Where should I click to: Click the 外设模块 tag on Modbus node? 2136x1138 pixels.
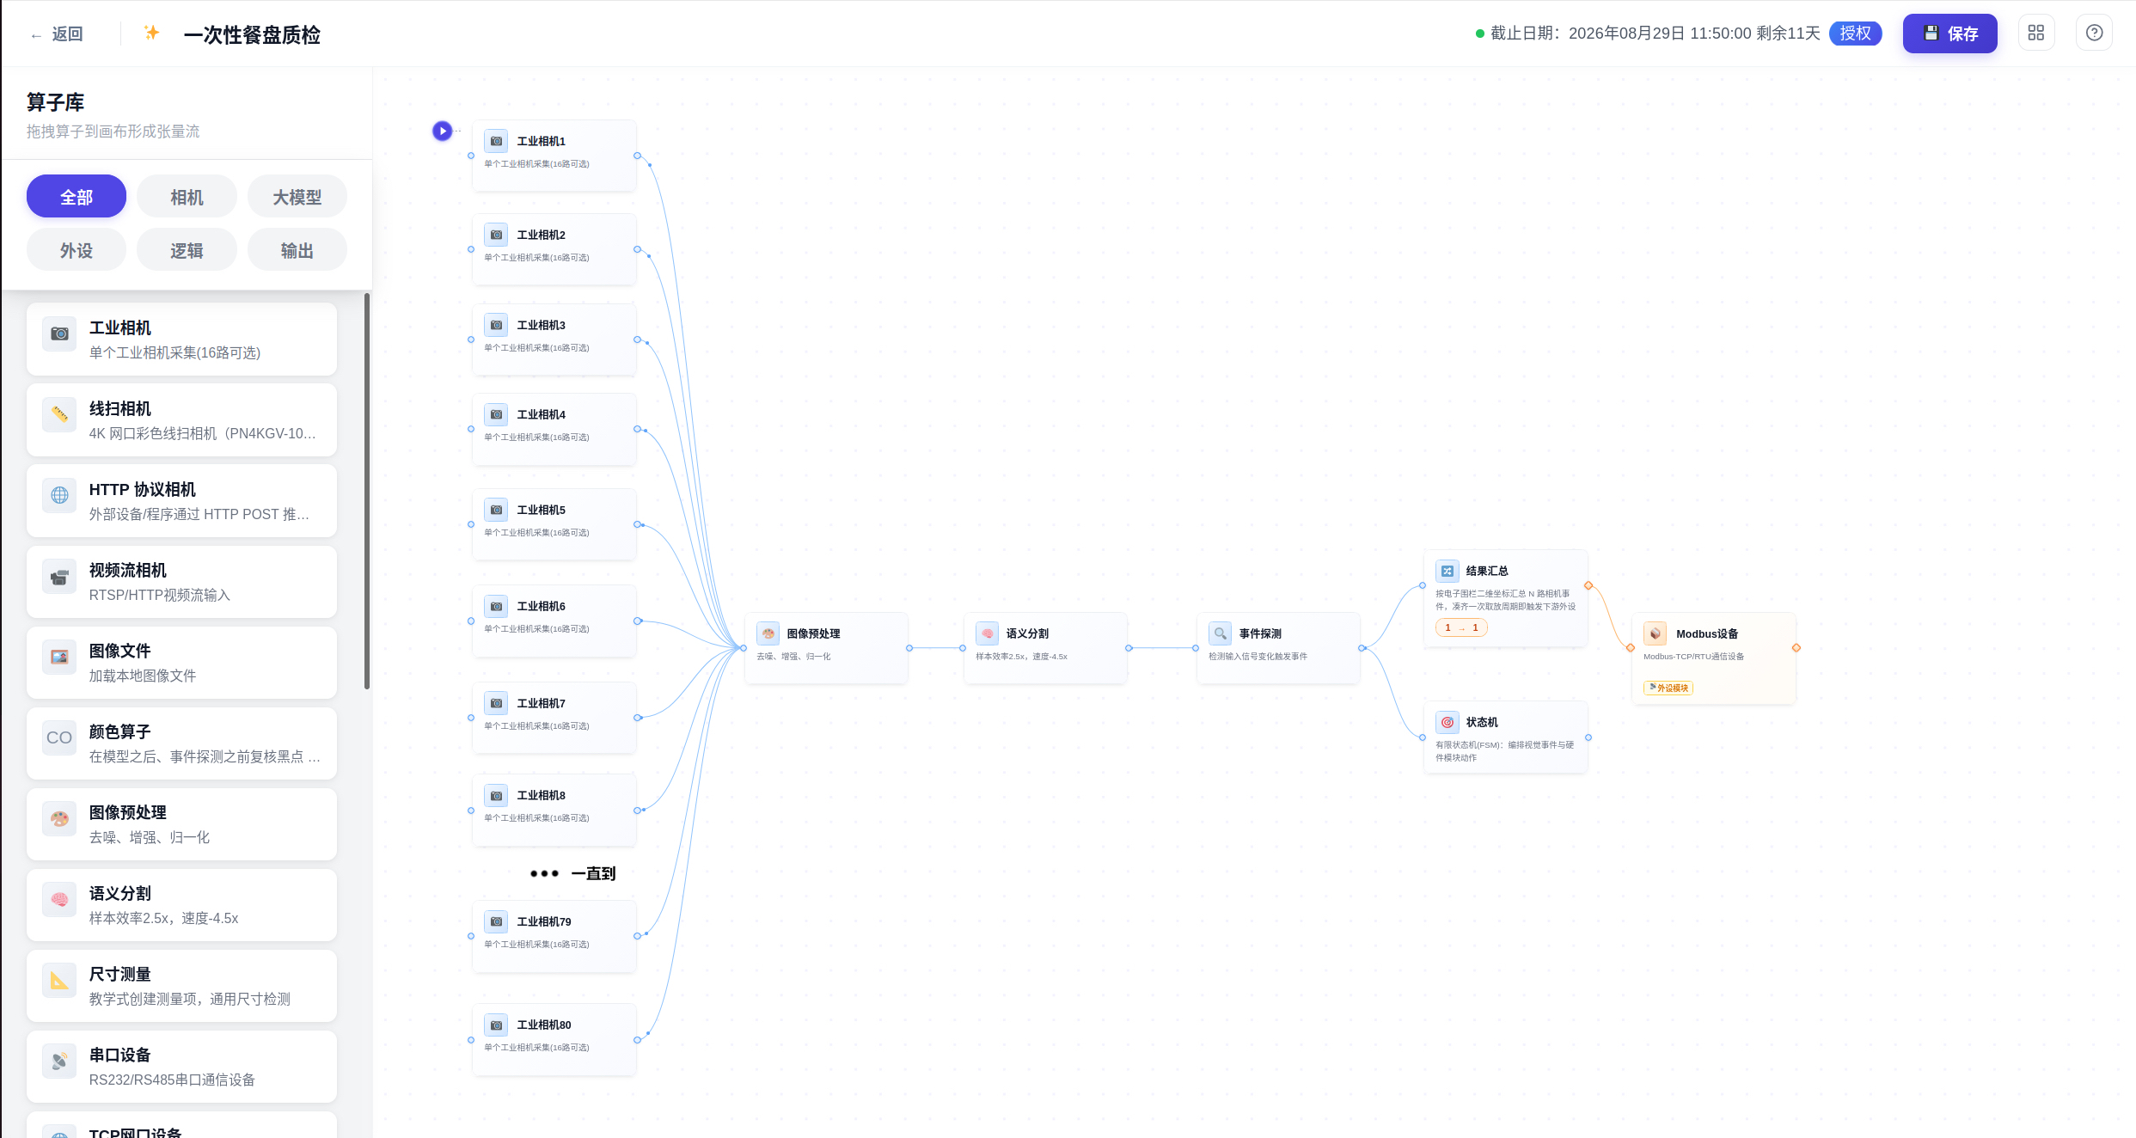click(x=1668, y=688)
